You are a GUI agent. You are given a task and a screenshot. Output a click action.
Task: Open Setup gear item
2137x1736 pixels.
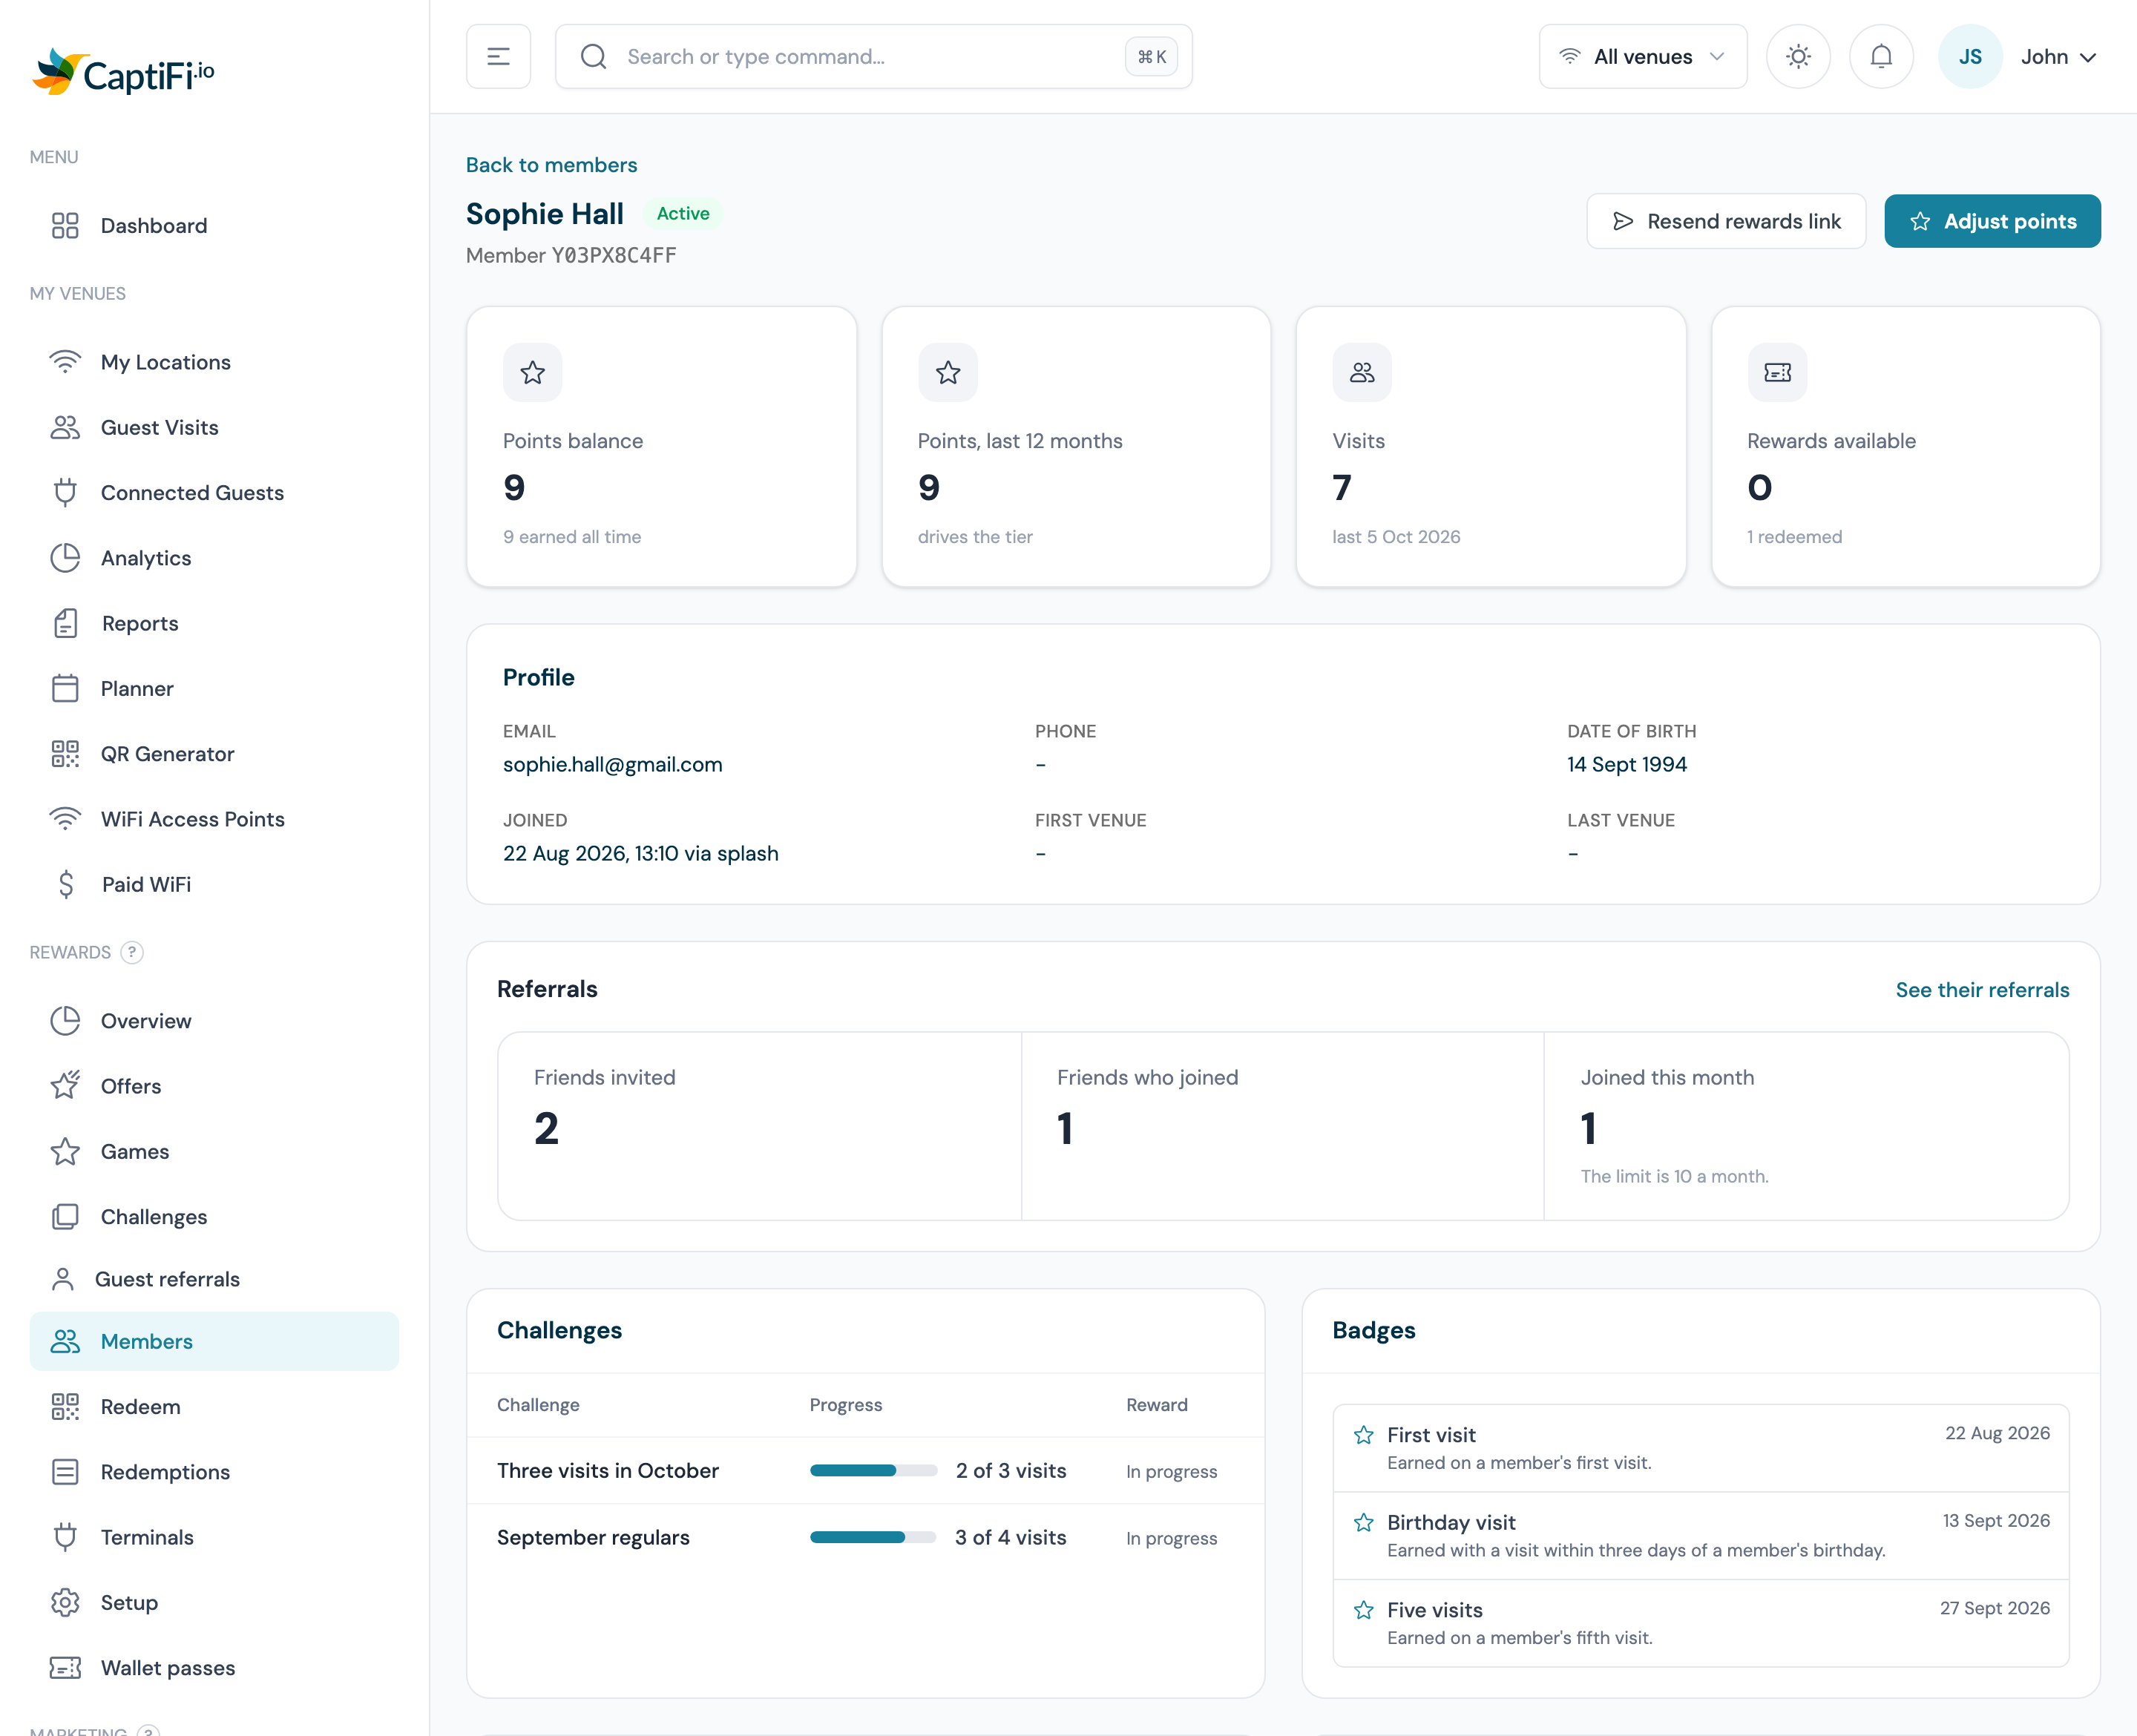pos(214,1603)
